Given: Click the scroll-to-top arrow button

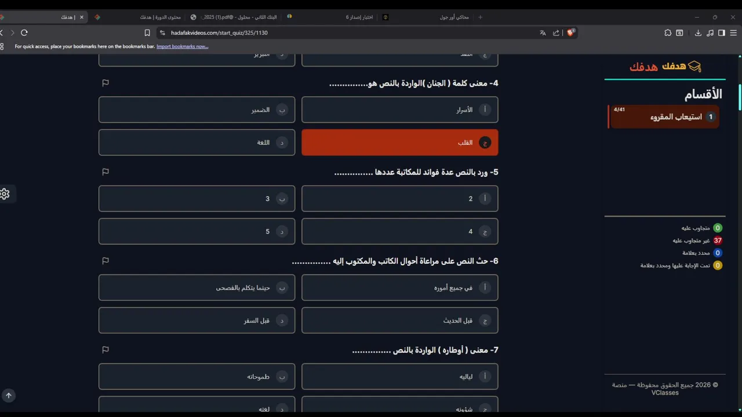Looking at the screenshot, I should [9, 396].
